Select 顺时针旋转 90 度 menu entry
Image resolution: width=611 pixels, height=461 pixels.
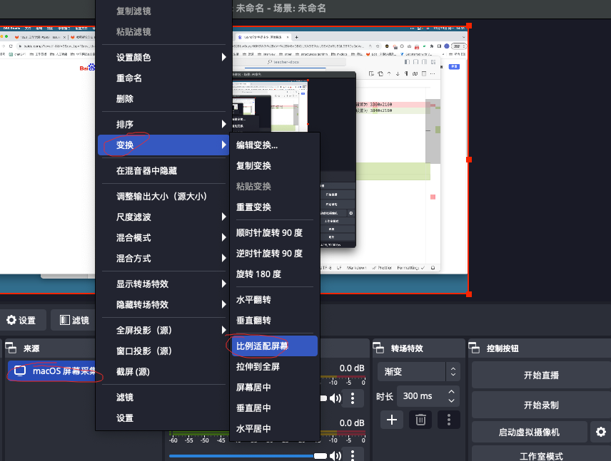coord(269,232)
